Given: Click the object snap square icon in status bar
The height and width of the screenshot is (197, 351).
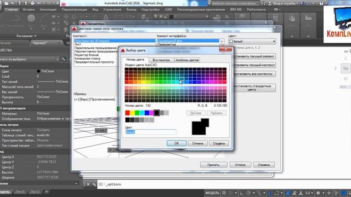Looking at the screenshot, I should (276, 193).
